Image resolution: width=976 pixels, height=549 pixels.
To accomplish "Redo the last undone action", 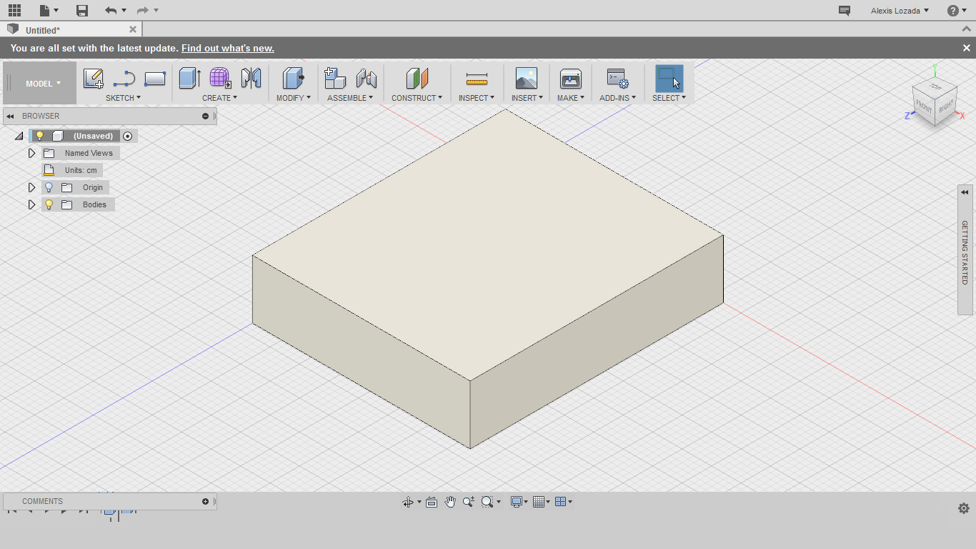I will pyautogui.click(x=142, y=10).
